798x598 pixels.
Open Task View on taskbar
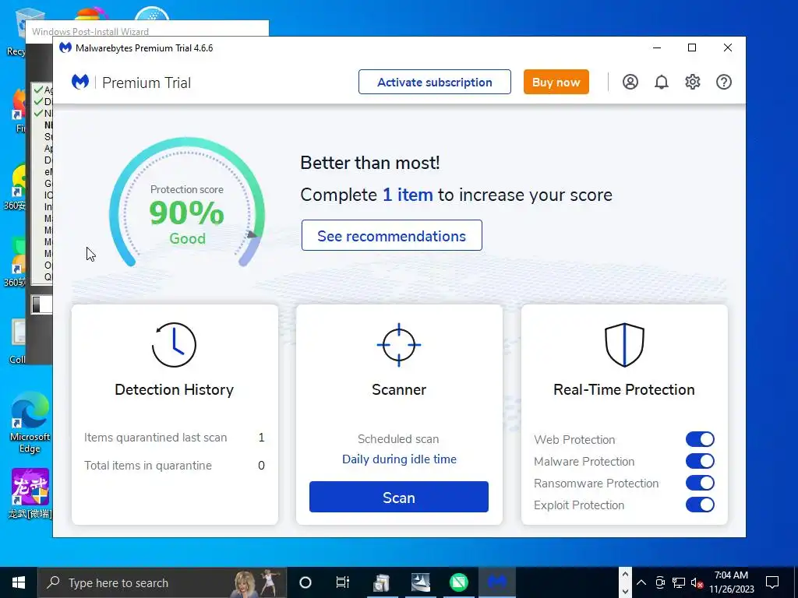[343, 582]
